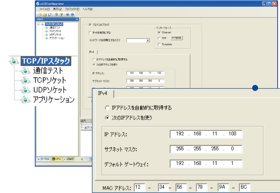
Task: Open the ヘルプ(H) menu
Action: [87, 9]
